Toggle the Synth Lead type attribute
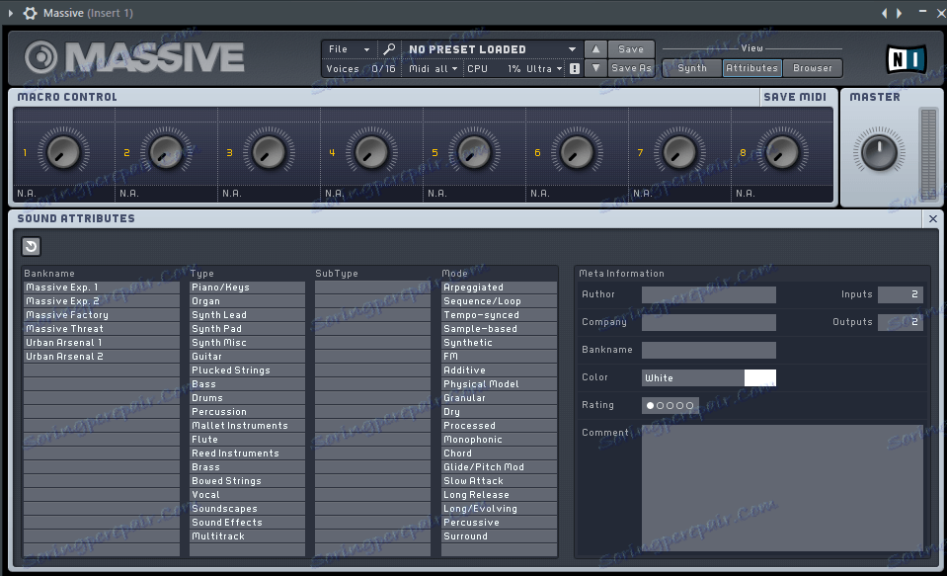 (247, 315)
